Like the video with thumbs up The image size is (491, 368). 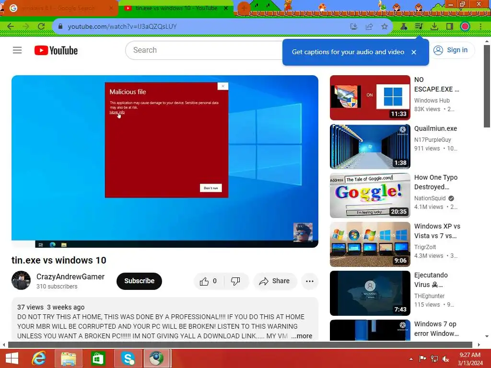point(209,281)
